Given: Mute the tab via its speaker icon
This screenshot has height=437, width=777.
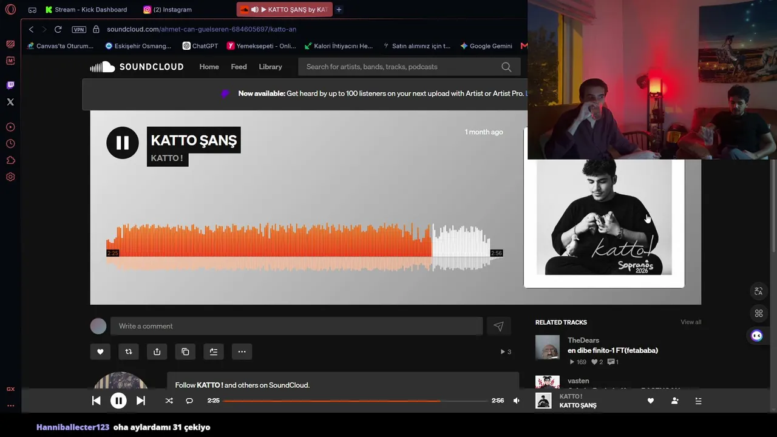Looking at the screenshot, I should coord(255,10).
